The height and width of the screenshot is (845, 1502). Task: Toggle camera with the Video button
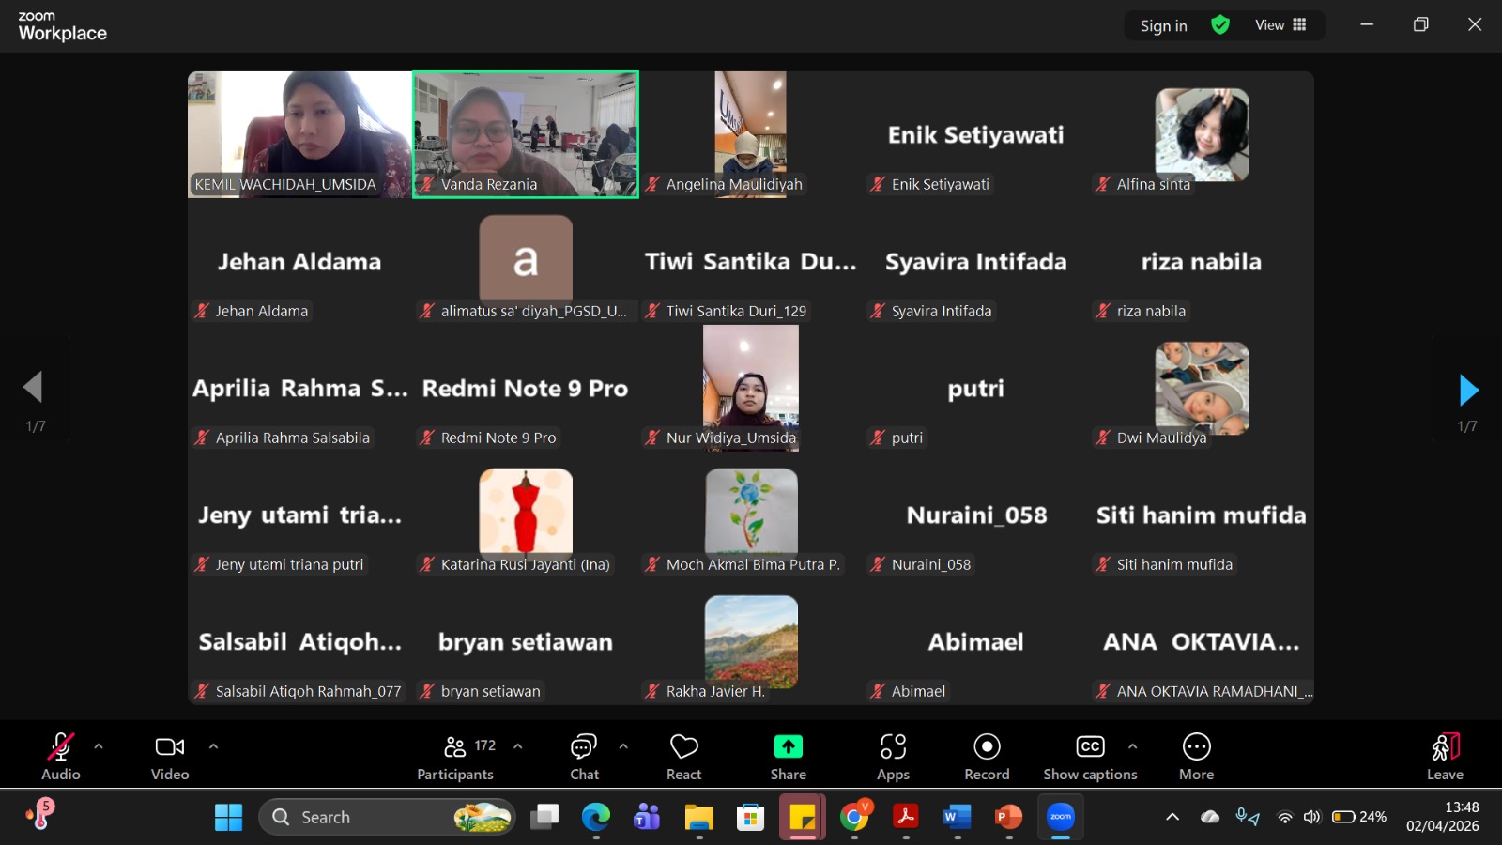170,757
